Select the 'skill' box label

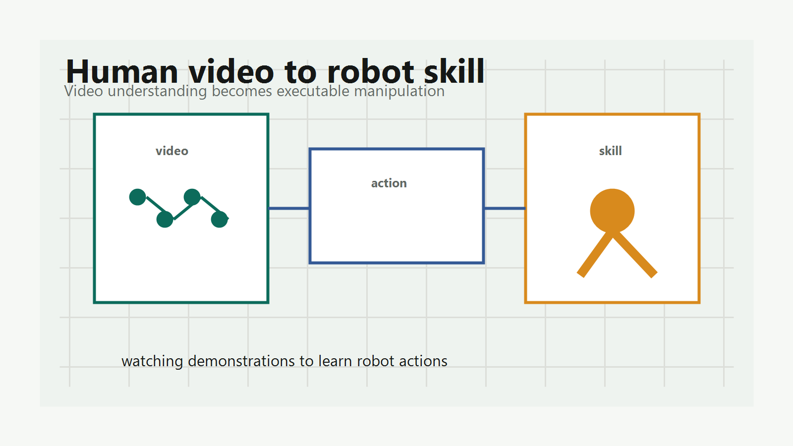pos(610,151)
